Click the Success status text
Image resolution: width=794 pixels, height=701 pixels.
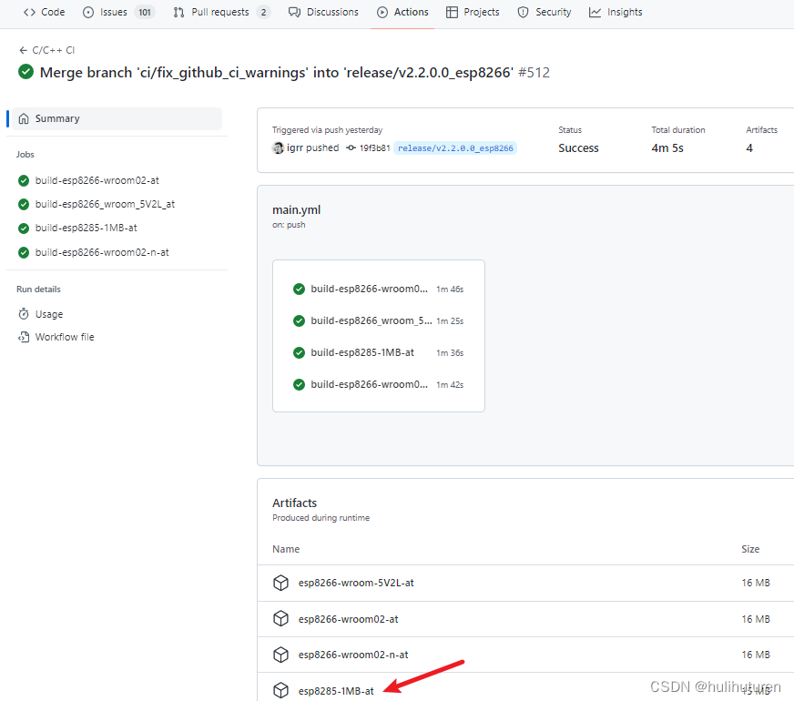tap(578, 148)
